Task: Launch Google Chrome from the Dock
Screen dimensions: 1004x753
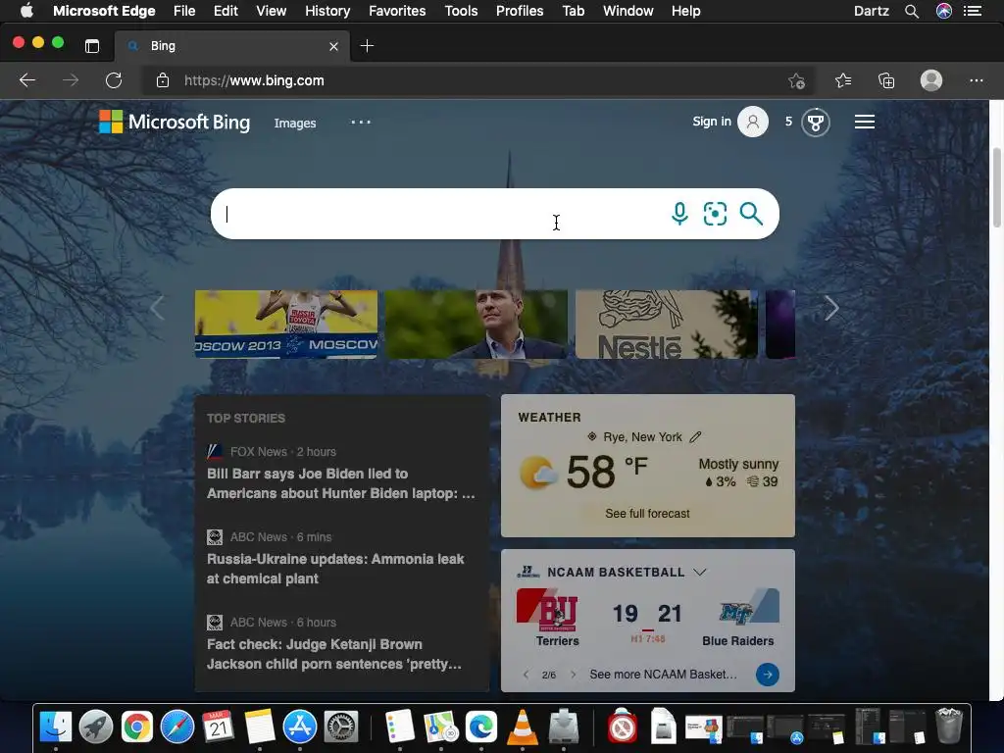Action: tap(137, 728)
